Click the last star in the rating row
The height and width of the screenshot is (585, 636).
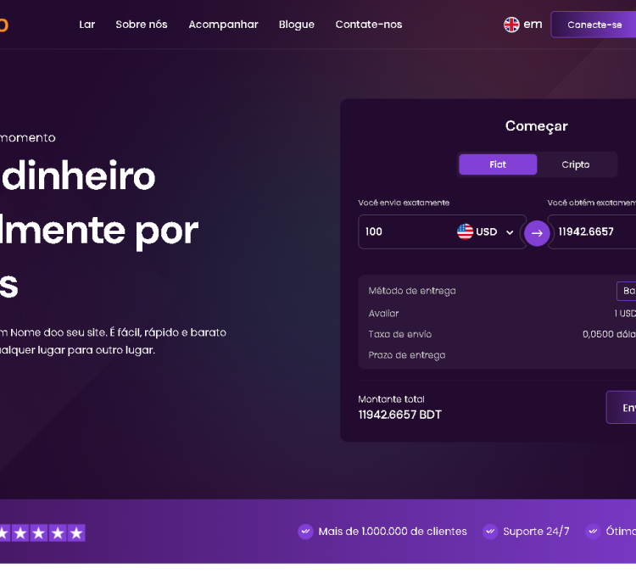pos(76,533)
